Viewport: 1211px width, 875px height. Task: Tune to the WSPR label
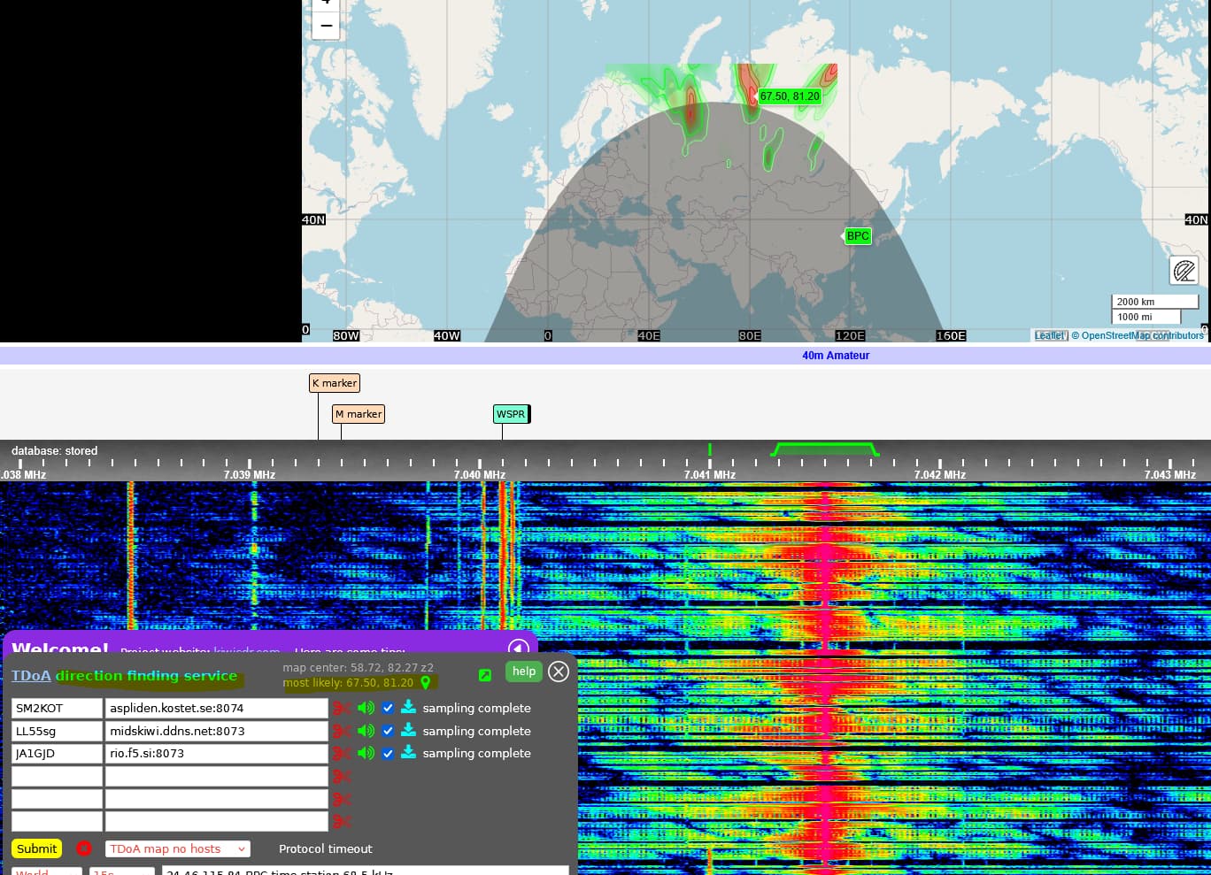click(511, 414)
